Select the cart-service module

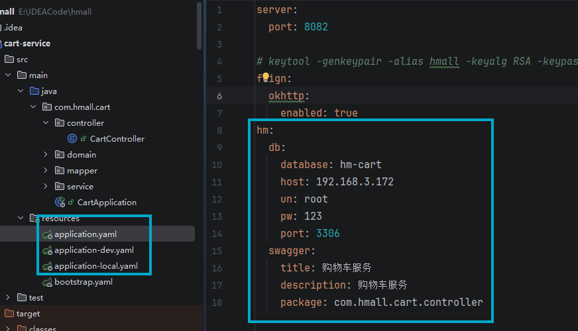point(27,44)
